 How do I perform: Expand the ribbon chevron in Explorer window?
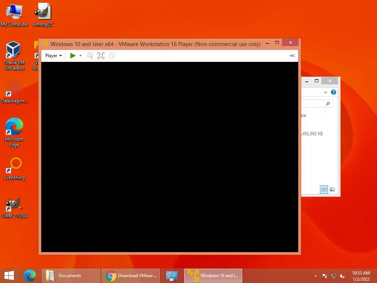[325, 92]
